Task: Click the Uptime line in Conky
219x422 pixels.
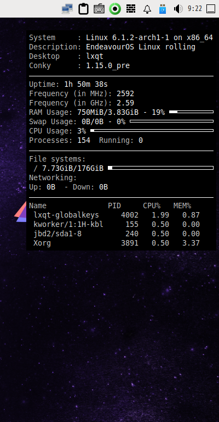Action: click(68, 84)
